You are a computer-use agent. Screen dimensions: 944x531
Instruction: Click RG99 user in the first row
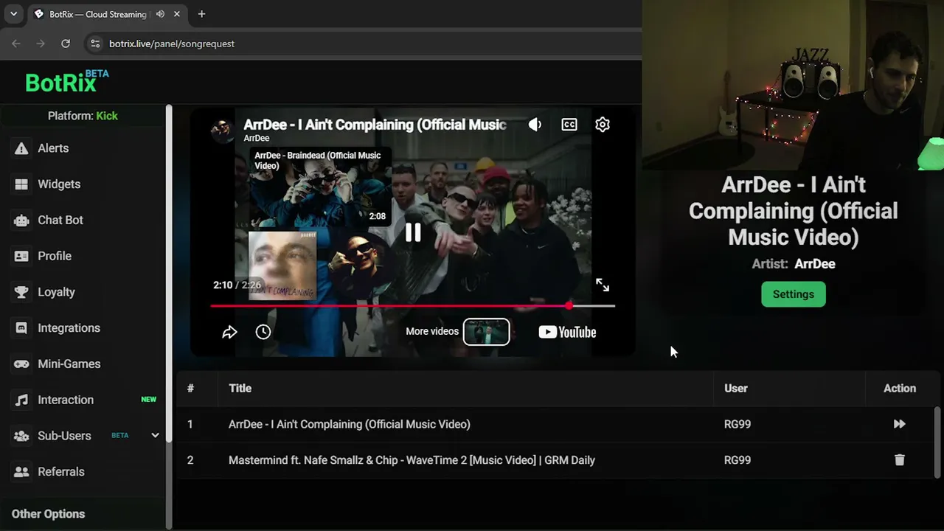(x=737, y=424)
